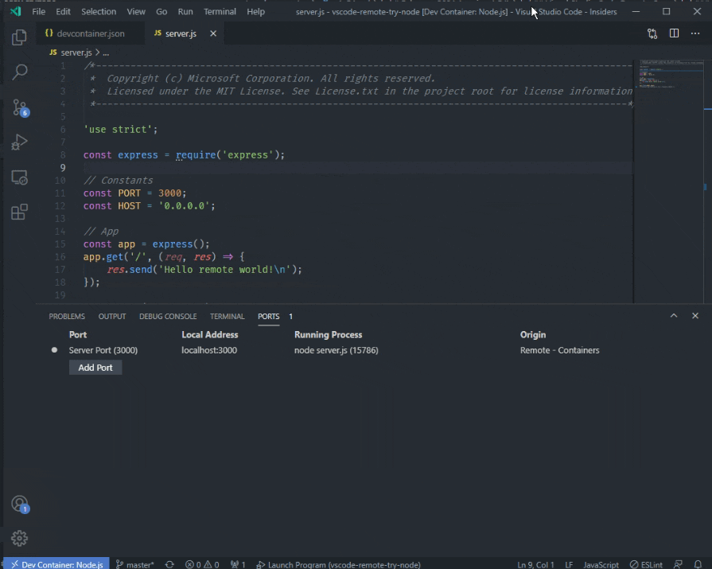Viewport: 712px width, 569px height.
Task: Click the Add Port button
Action: tap(95, 368)
